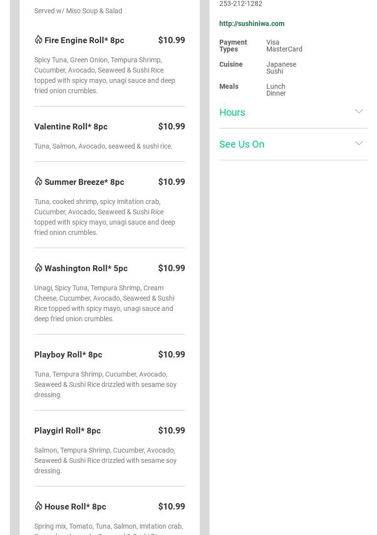Click the spicy flame icon beside Fire Engine Roll
The image size is (377, 535).
39,40
